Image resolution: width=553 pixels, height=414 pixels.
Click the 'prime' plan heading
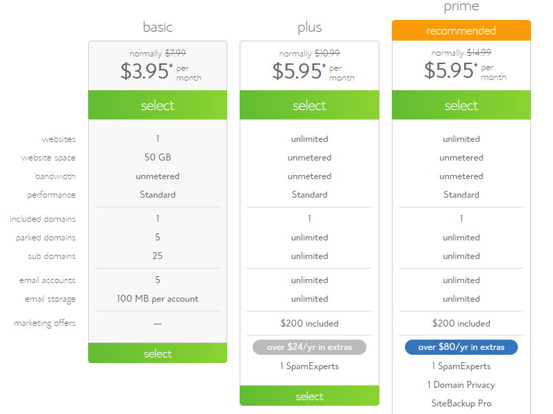[x=461, y=6]
